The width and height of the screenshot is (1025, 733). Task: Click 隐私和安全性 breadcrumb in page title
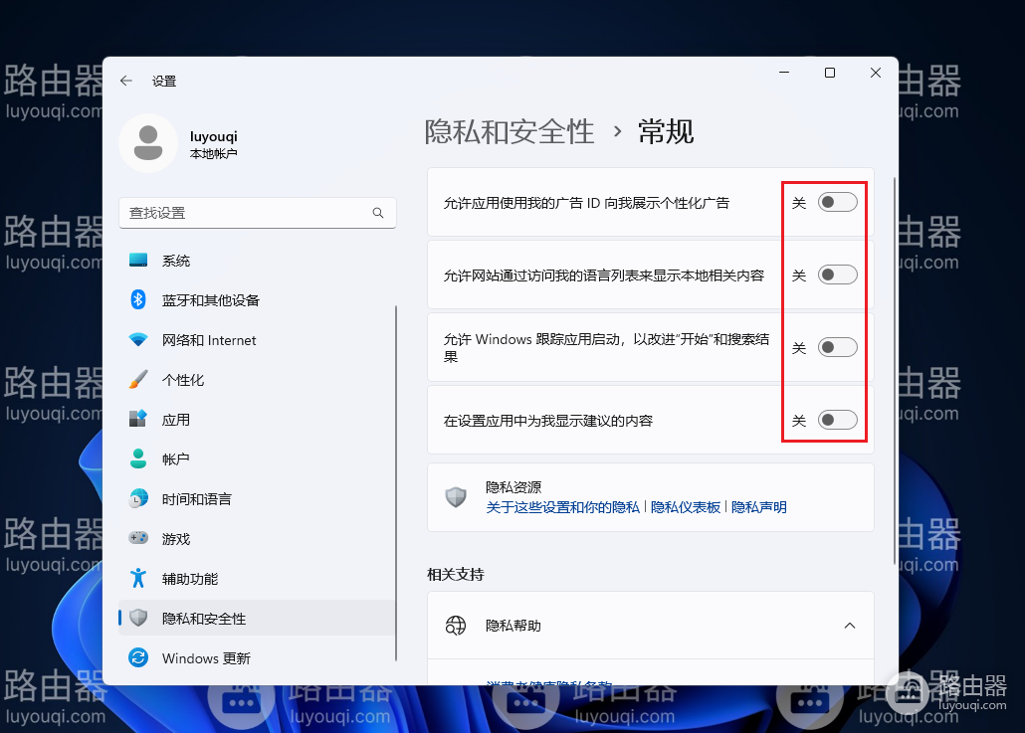(510, 131)
